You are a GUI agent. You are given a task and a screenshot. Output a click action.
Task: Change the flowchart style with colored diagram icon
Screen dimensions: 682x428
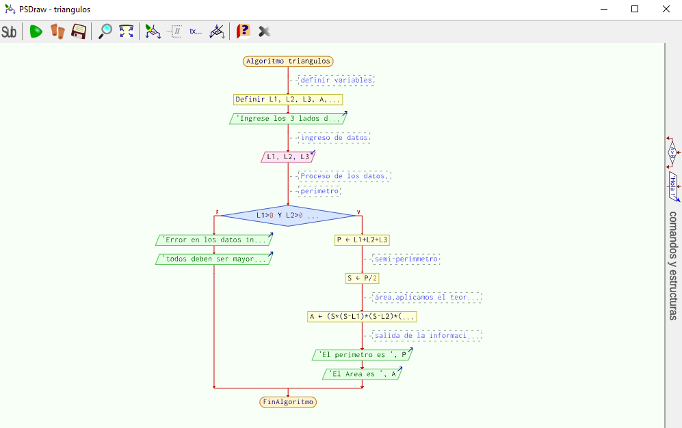pyautogui.click(x=153, y=31)
